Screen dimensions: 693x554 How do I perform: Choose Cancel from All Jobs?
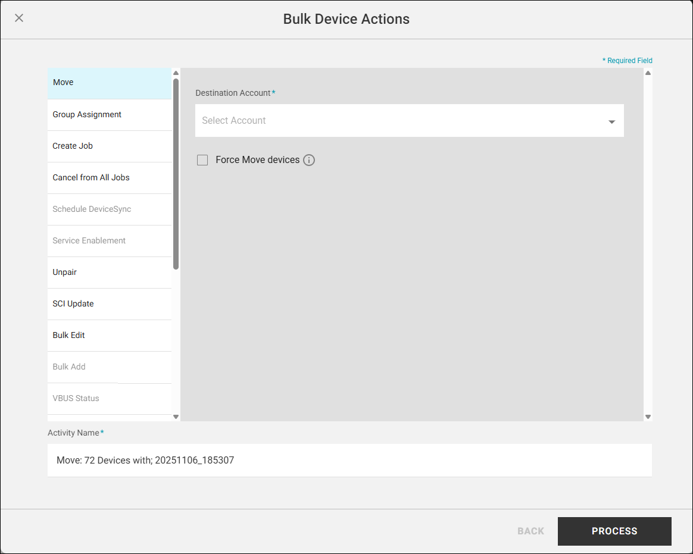coord(110,178)
